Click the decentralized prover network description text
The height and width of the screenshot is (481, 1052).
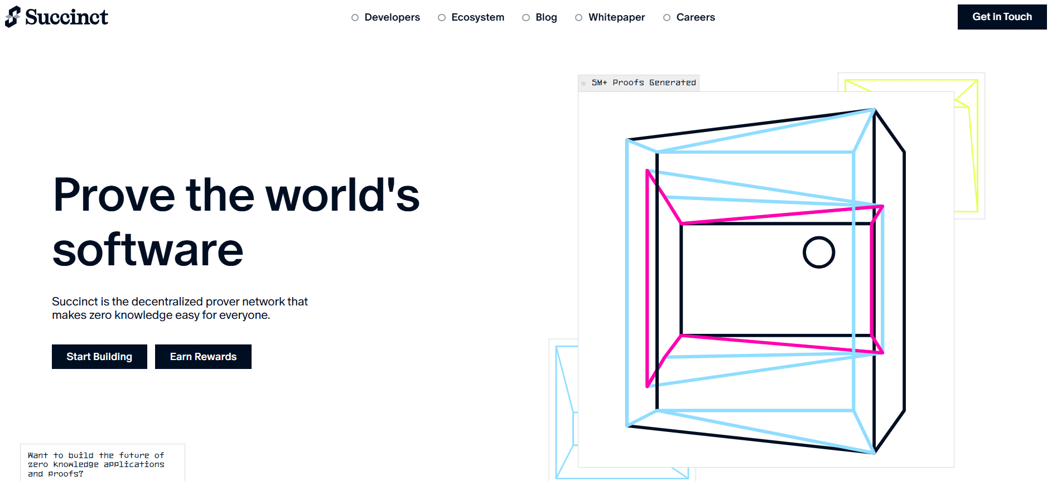[180, 308]
